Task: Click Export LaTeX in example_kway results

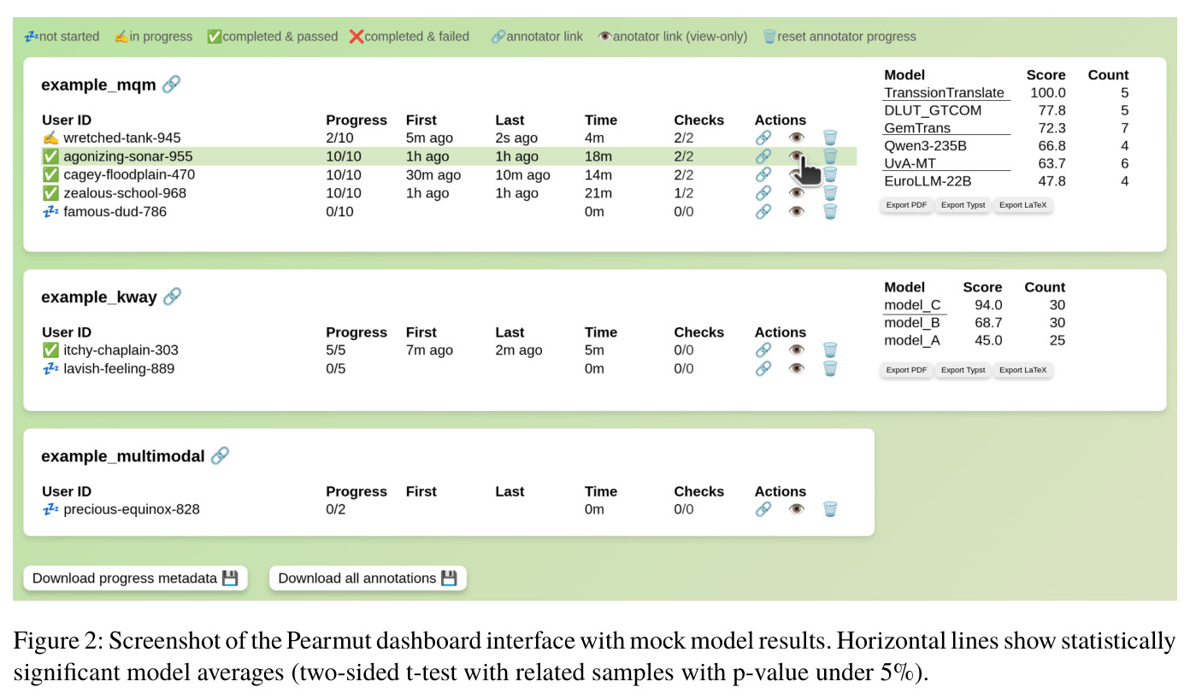Action: [1022, 370]
